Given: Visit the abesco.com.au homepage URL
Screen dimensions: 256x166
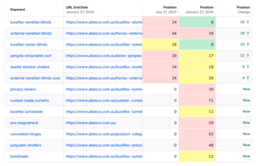Looking at the screenshot, I should (91, 123).
